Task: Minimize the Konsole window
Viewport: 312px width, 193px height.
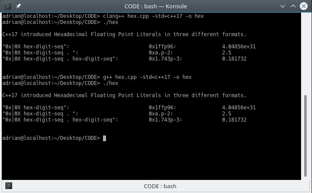Action: [x=283, y=6]
